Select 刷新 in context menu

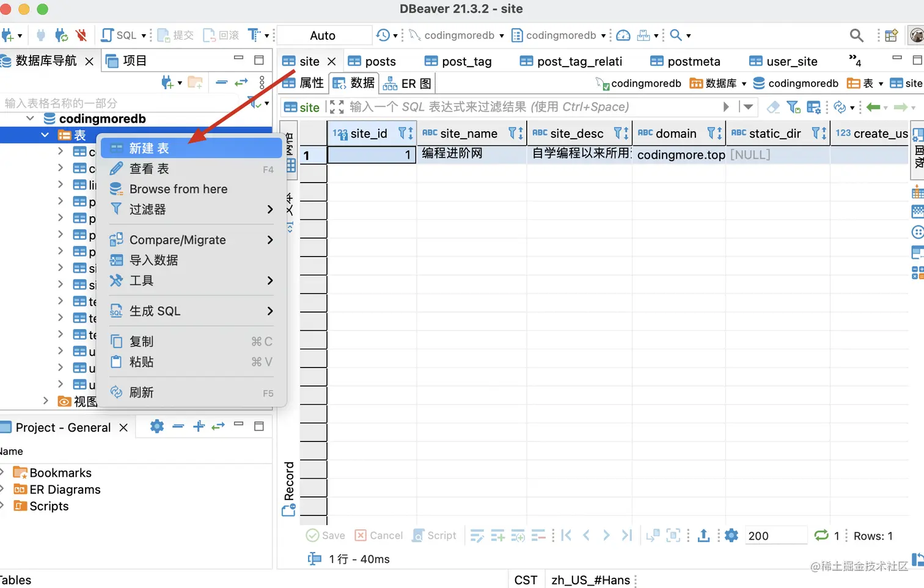[191, 393]
